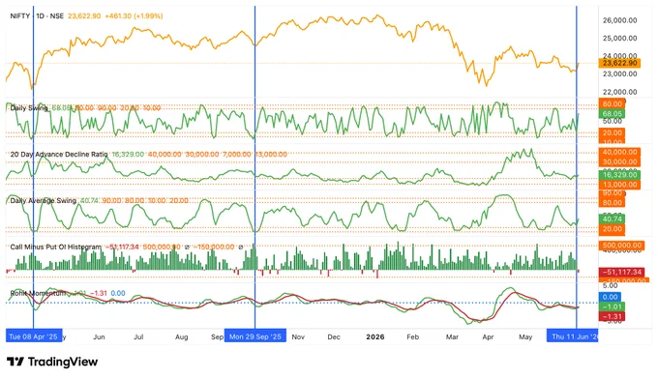Click May on the time axis
This screenshot has height=379, width=658.
tap(525, 337)
